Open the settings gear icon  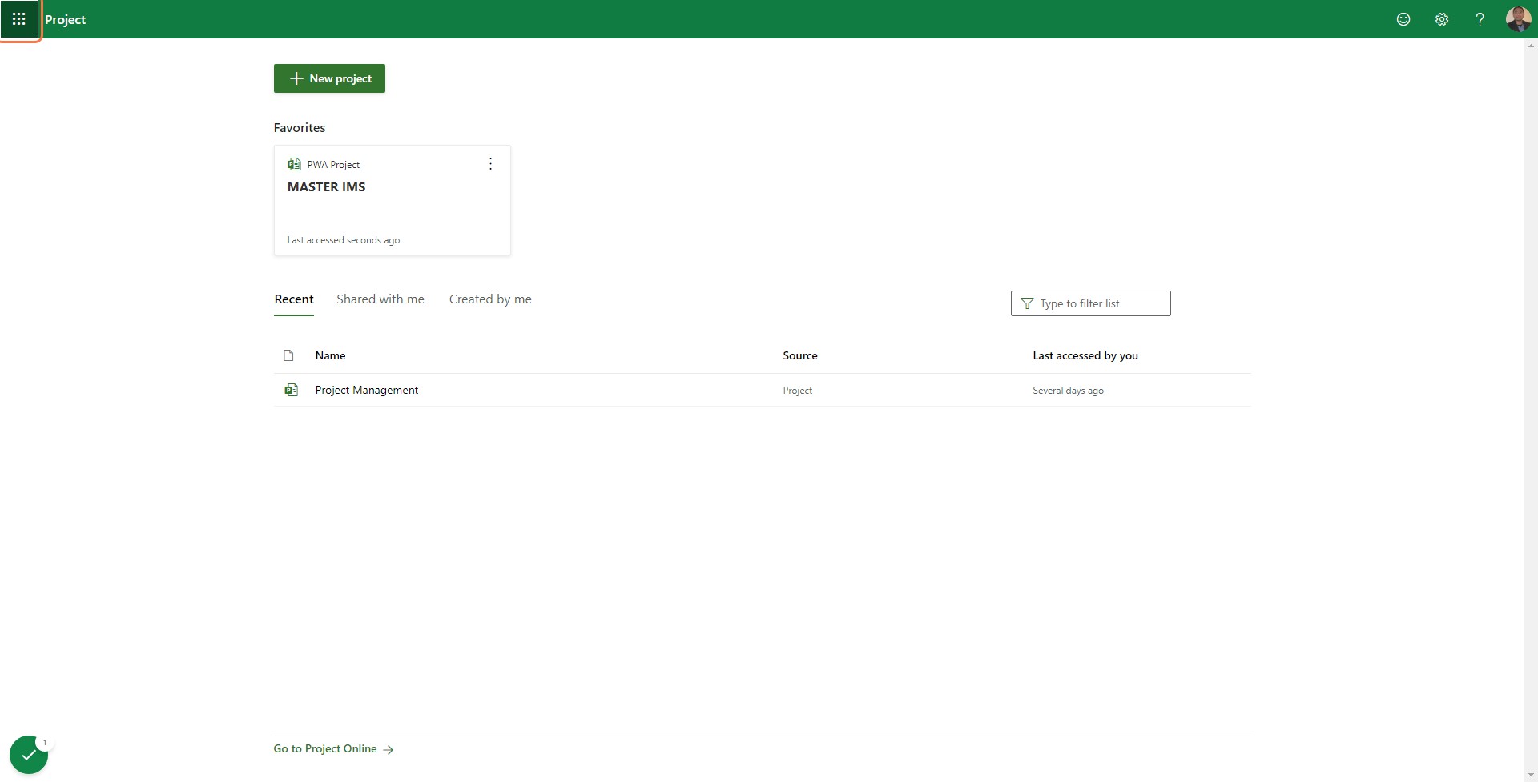1442,19
